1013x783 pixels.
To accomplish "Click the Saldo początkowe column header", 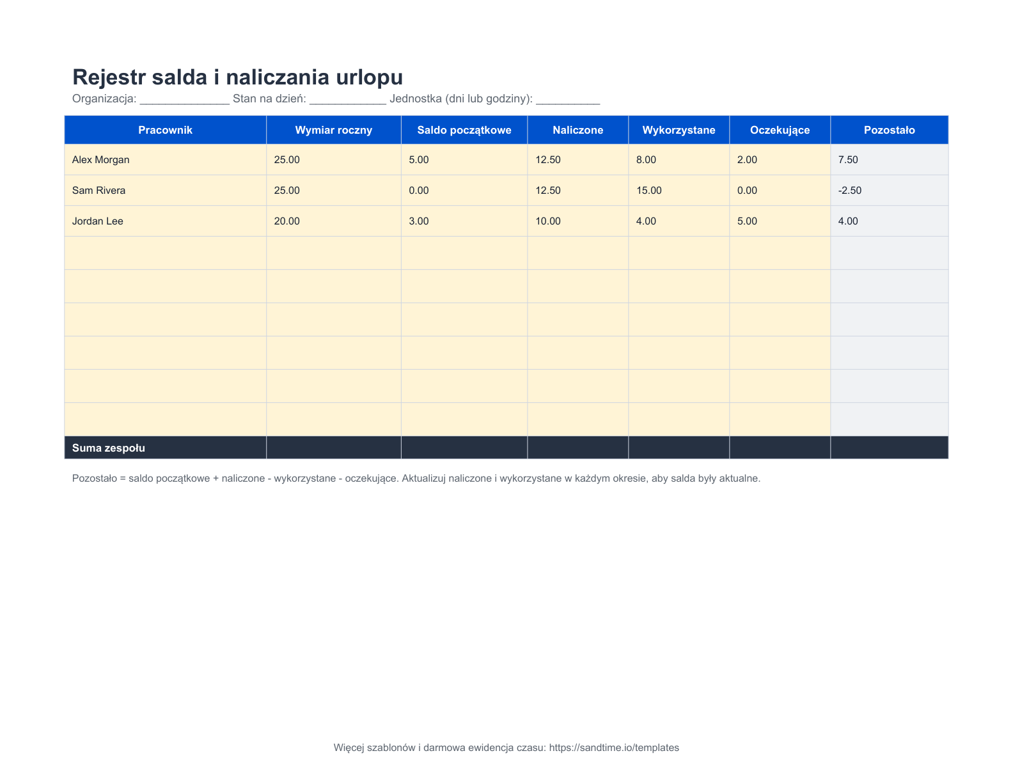I will 464,130.
